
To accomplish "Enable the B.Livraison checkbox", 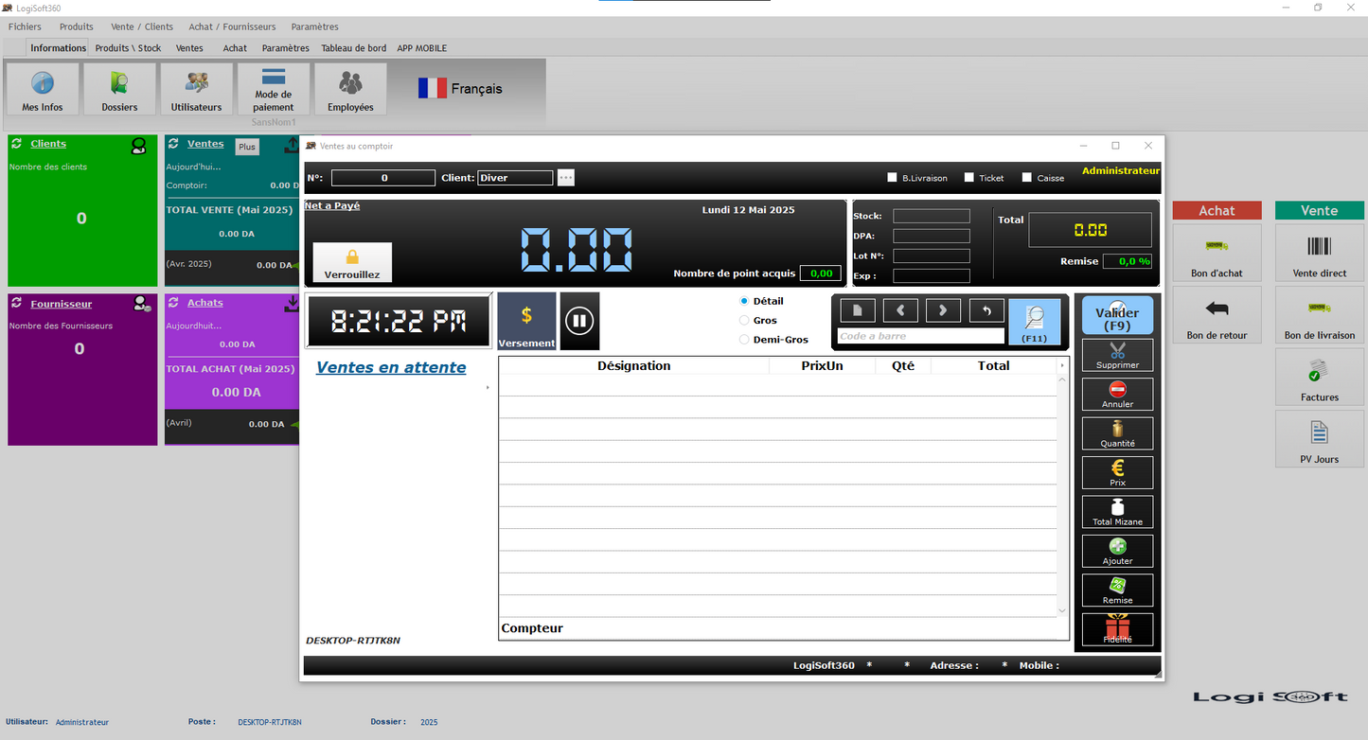I will (x=892, y=178).
